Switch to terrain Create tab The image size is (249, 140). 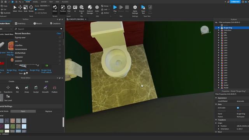coord(11,81)
